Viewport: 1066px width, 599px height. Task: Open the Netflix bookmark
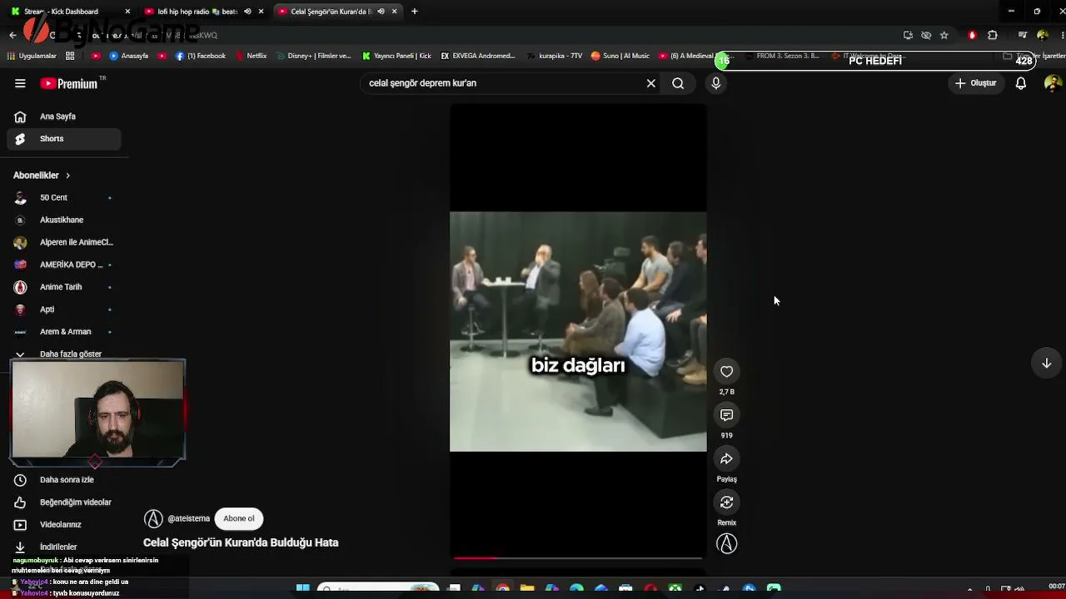pyautogui.click(x=251, y=56)
